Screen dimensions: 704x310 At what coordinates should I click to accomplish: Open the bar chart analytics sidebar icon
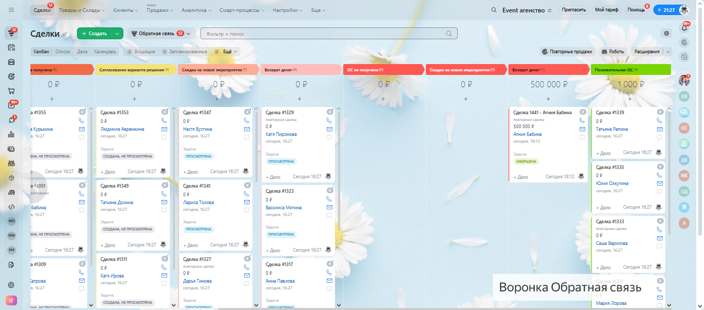pos(11,134)
